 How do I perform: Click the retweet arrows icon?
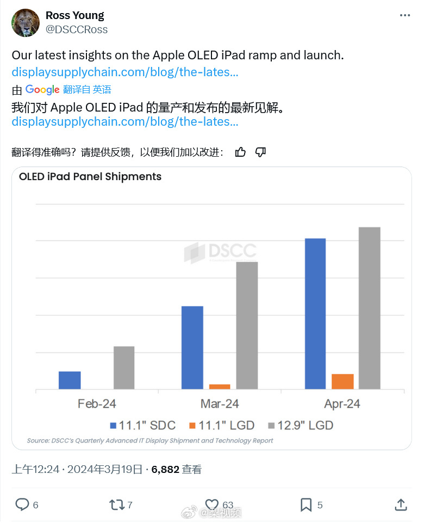point(116,504)
